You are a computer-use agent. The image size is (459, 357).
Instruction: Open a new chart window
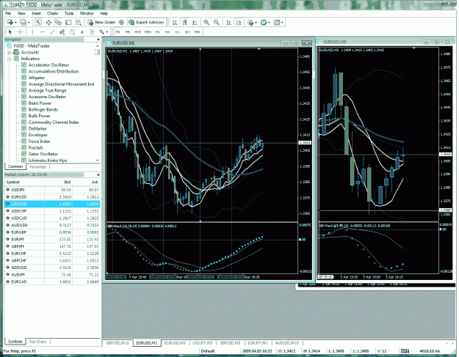point(10,22)
